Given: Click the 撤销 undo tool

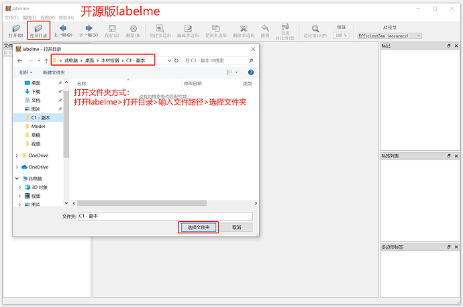Looking at the screenshot, I should [x=265, y=31].
